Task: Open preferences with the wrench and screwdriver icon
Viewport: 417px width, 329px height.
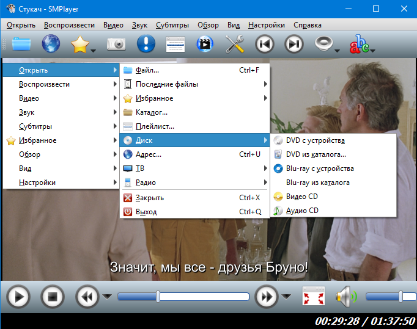Action: coord(235,45)
